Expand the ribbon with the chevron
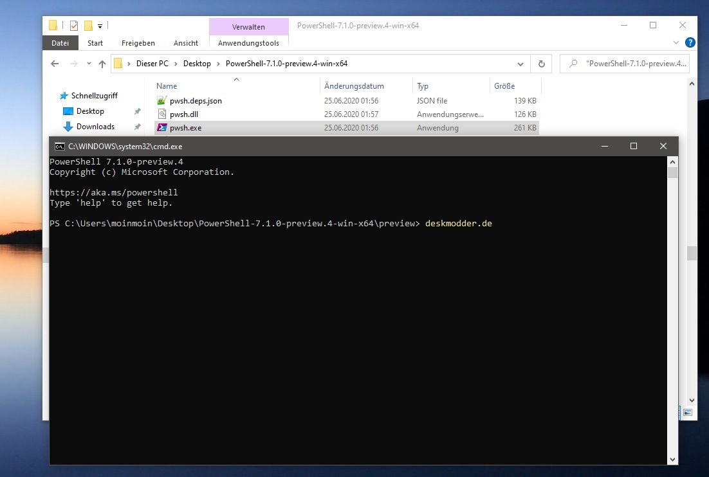The image size is (709, 477). pos(676,42)
